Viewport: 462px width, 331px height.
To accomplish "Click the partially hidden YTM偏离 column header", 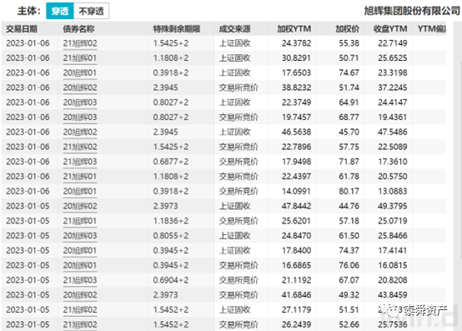I will click(432, 29).
